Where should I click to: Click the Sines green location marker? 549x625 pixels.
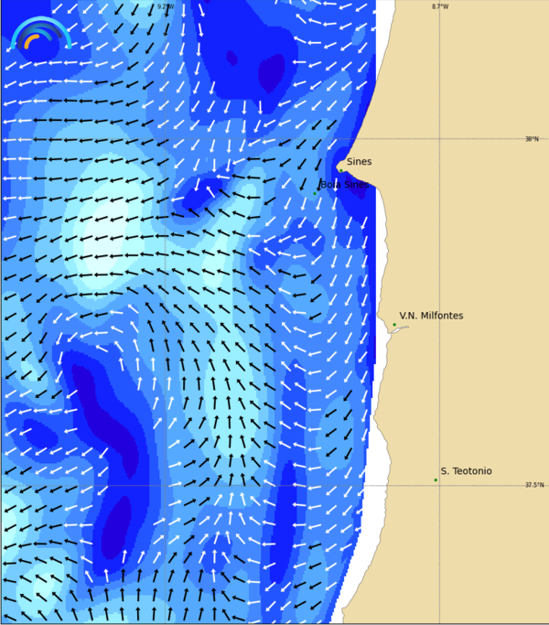pyautogui.click(x=341, y=169)
